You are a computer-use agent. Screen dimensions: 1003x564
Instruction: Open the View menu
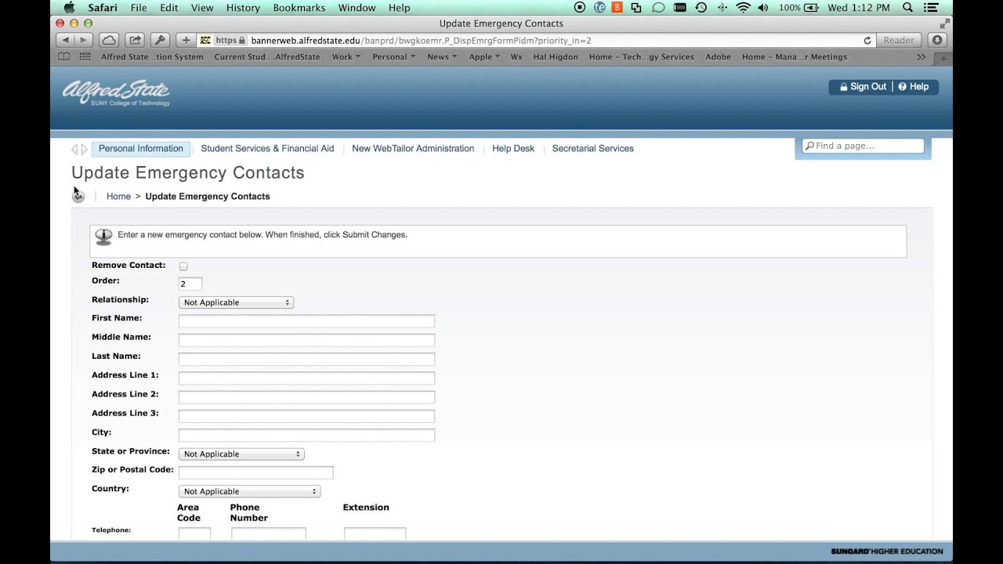pyautogui.click(x=202, y=8)
